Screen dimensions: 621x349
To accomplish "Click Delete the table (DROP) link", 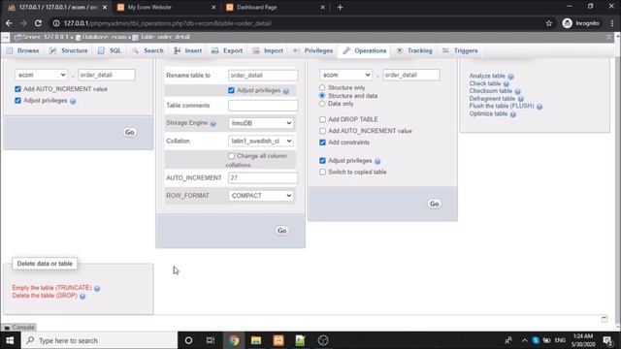I will click(x=45, y=296).
